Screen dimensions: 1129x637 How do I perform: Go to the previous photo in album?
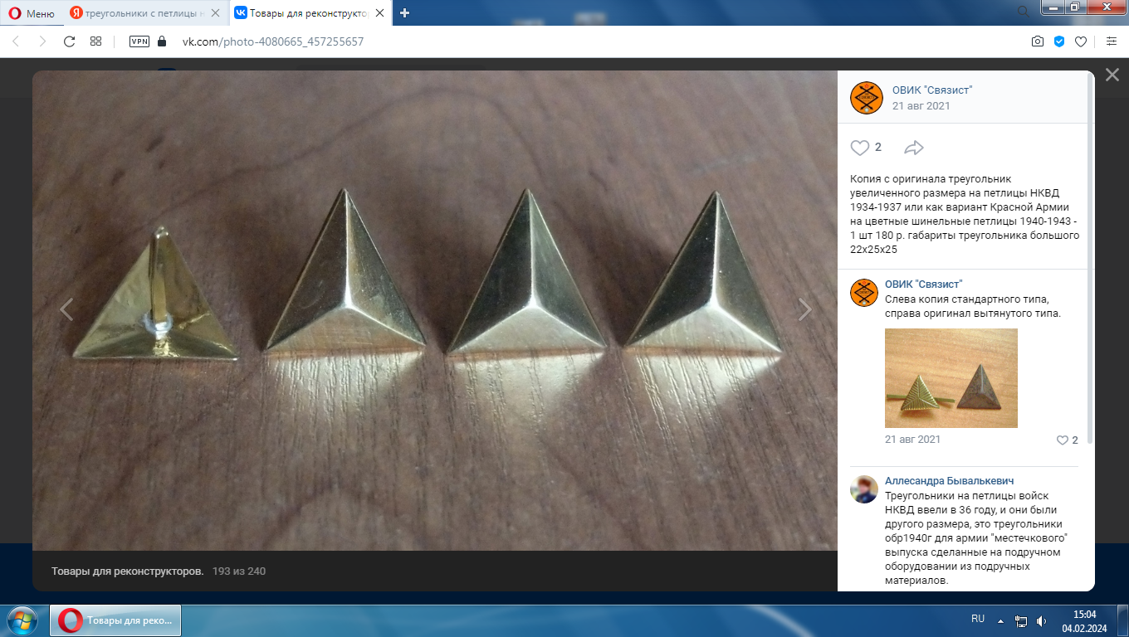(66, 309)
